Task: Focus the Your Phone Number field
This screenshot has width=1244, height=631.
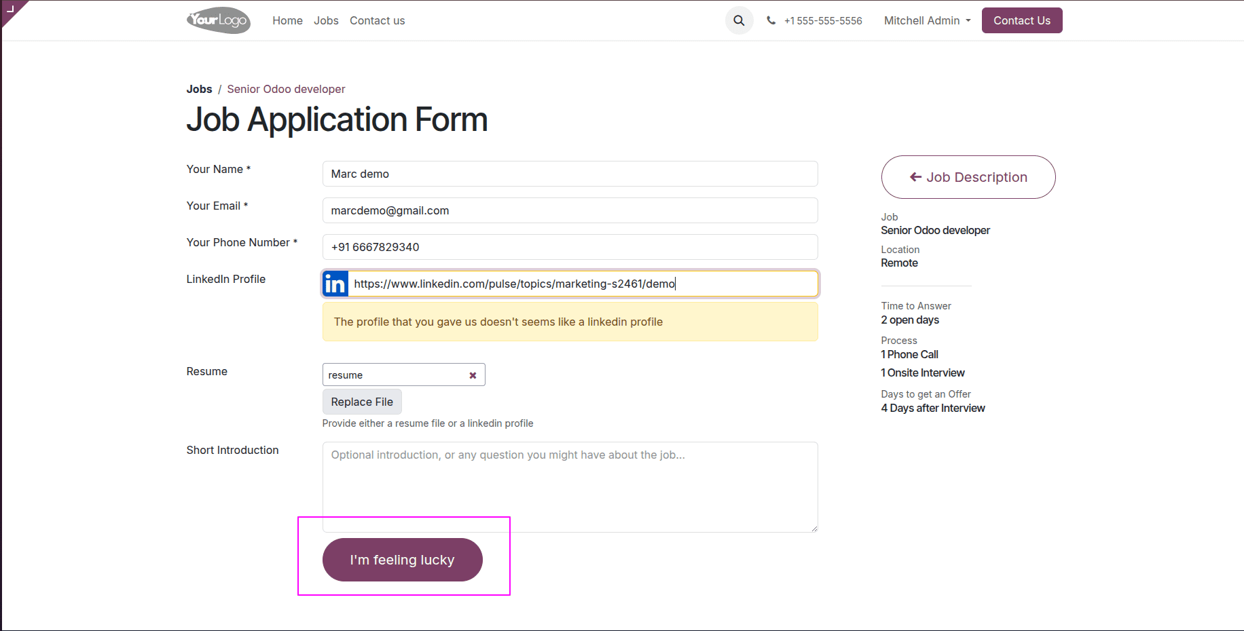Action: 570,247
